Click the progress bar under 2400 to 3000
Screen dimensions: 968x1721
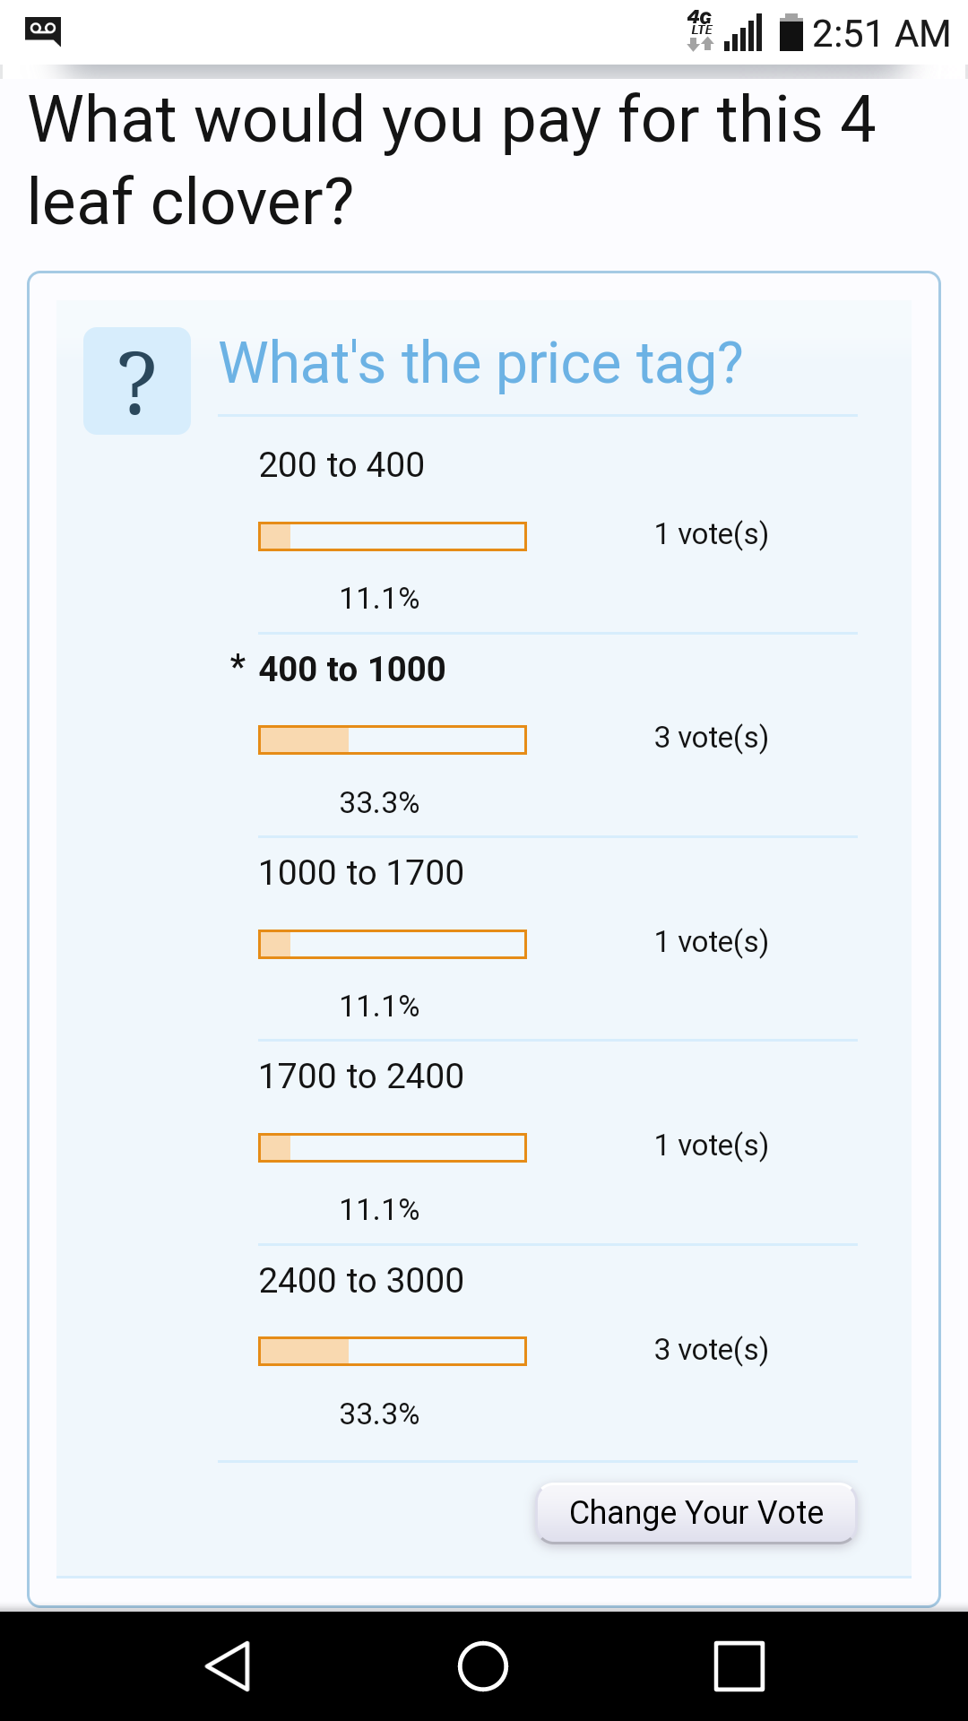click(x=393, y=1352)
